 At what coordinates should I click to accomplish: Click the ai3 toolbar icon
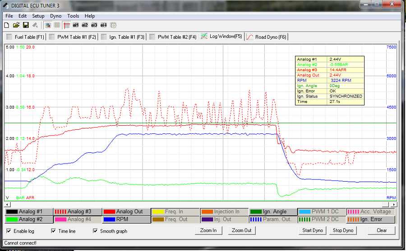pos(94,25)
